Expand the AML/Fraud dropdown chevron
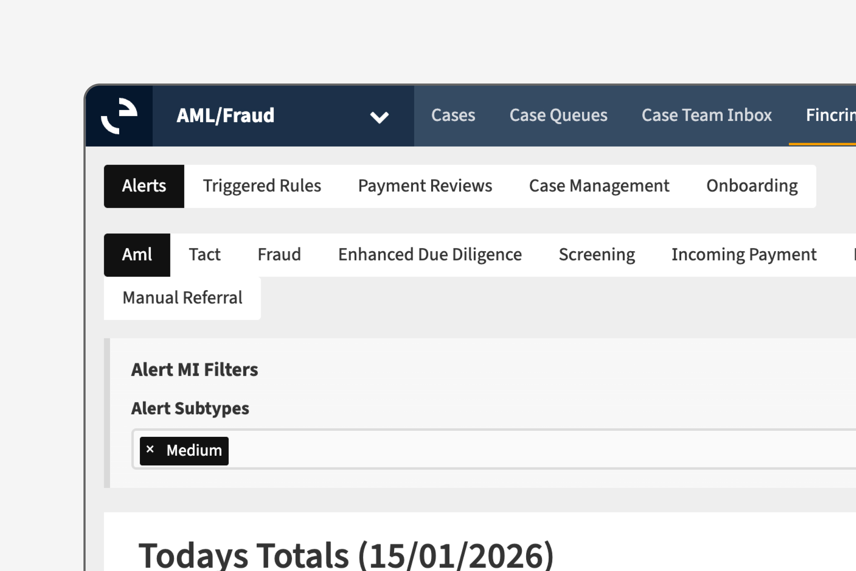 [379, 117]
